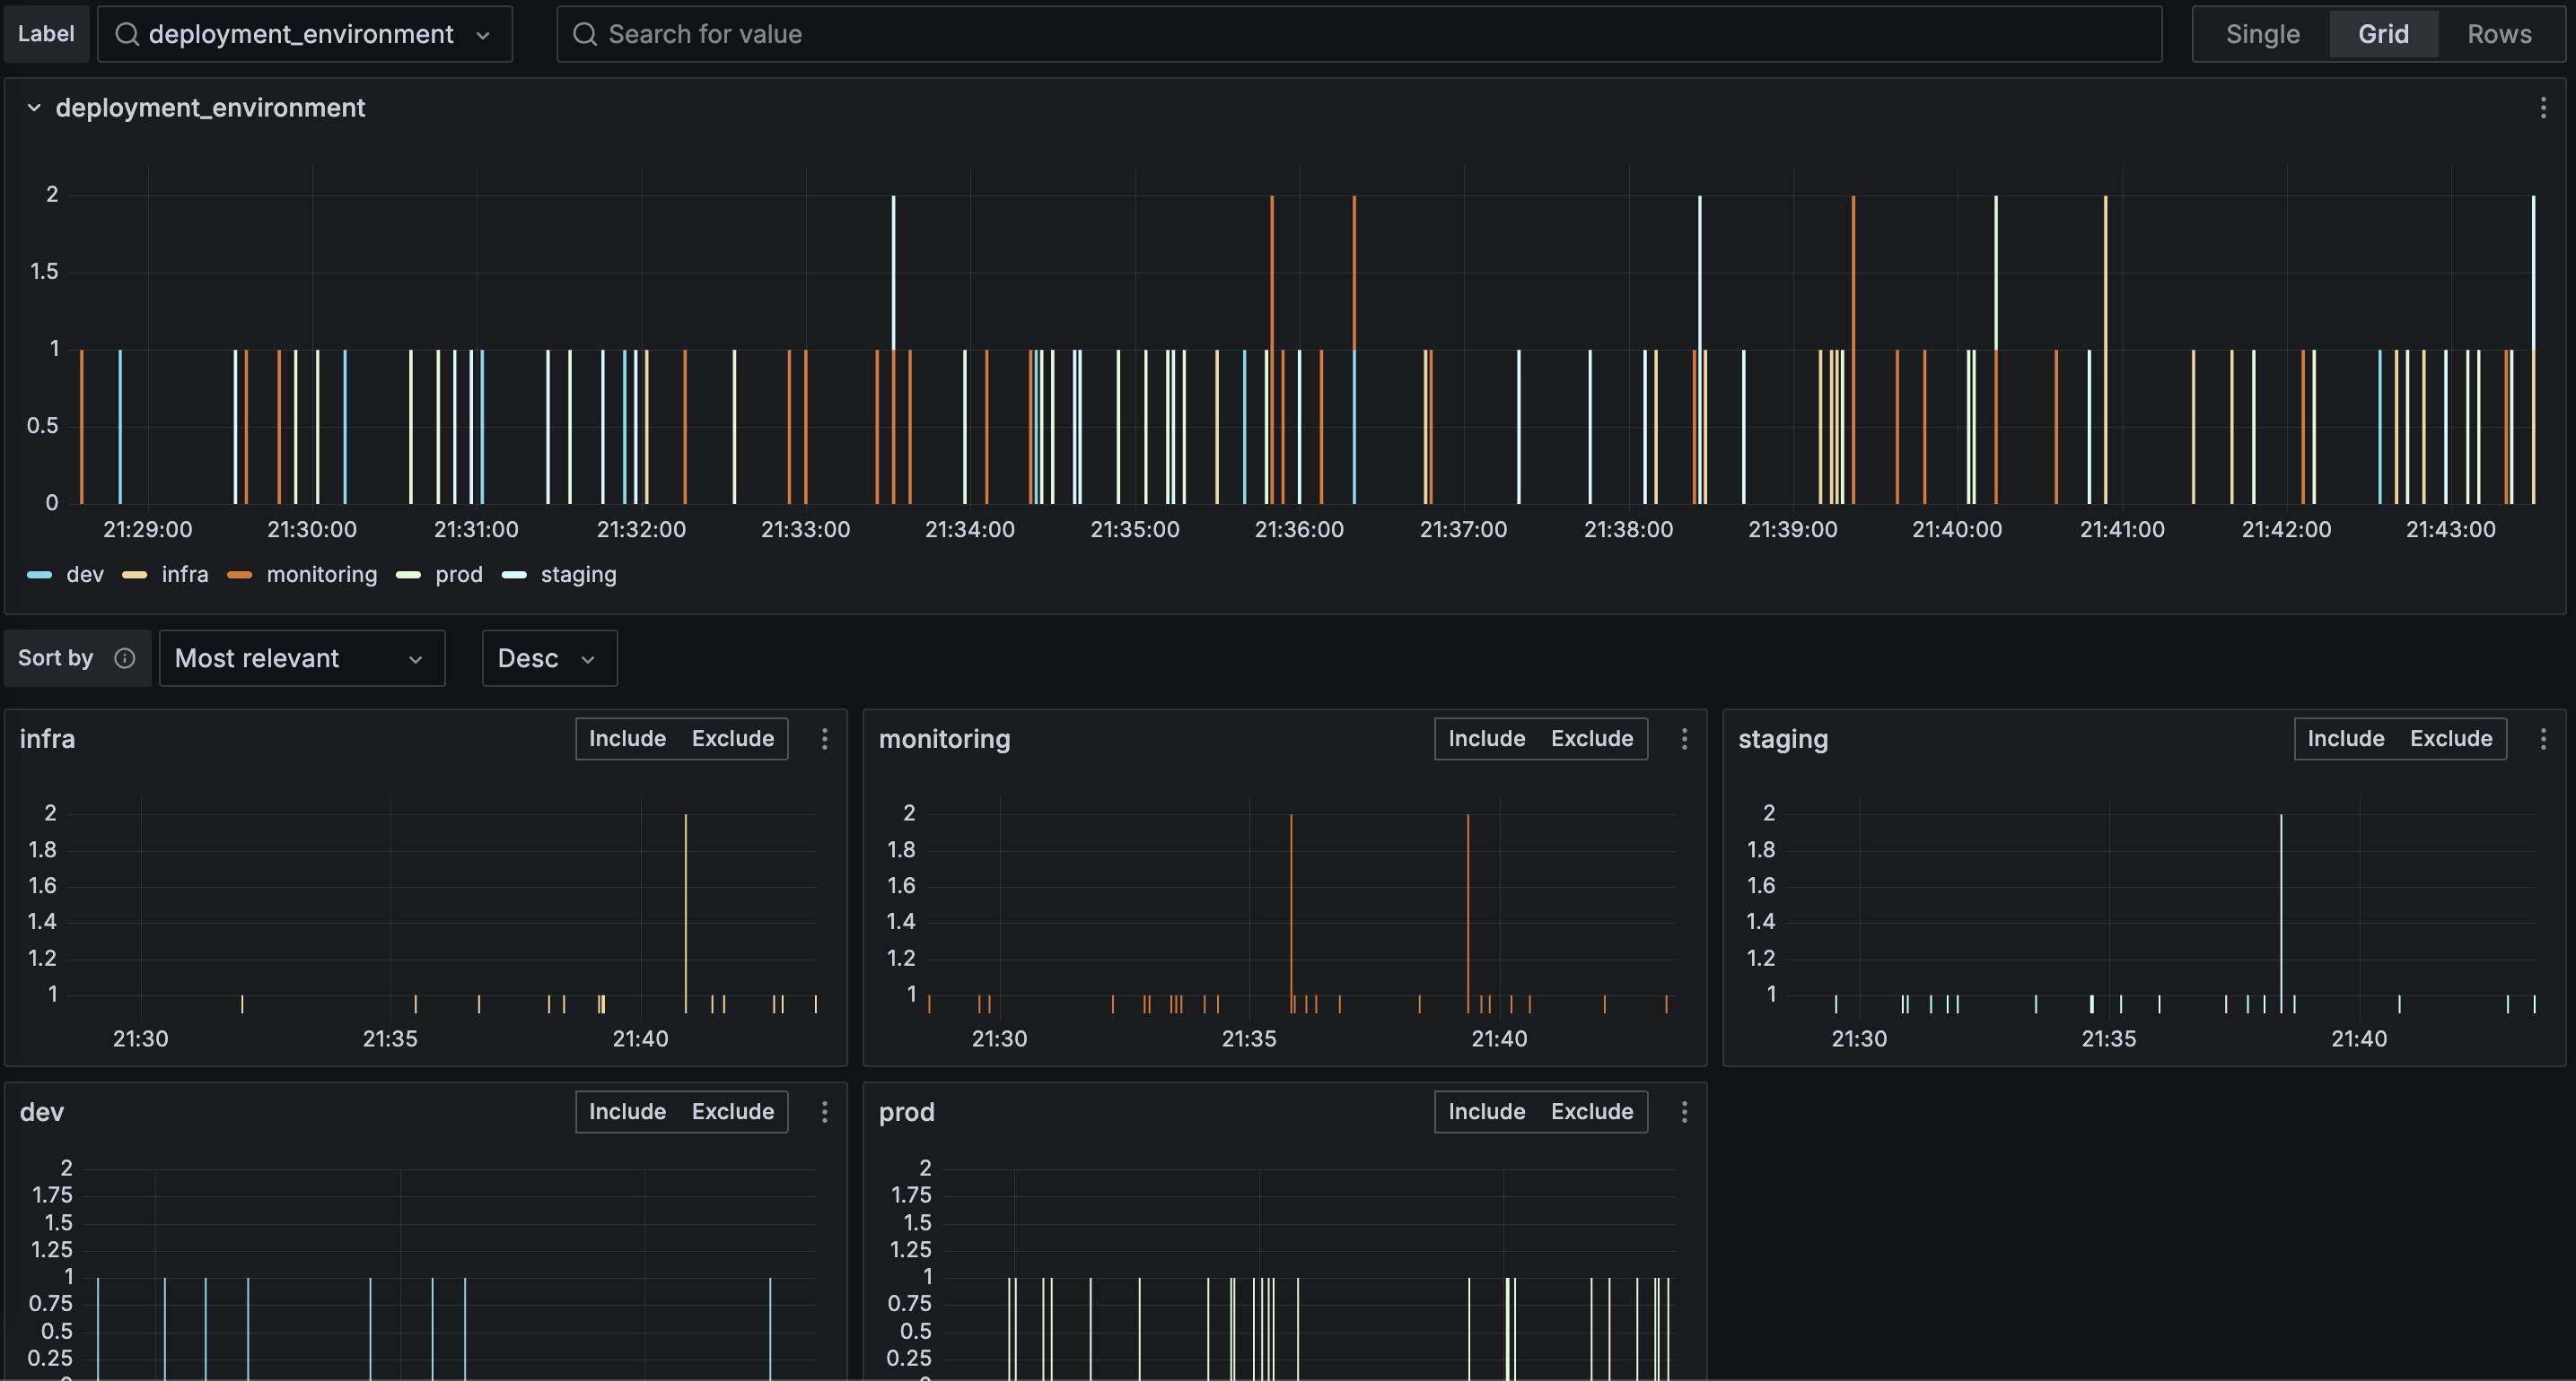2576x1381 pixels.
Task: Open the prod panel three-dot menu
Action: point(1684,1111)
